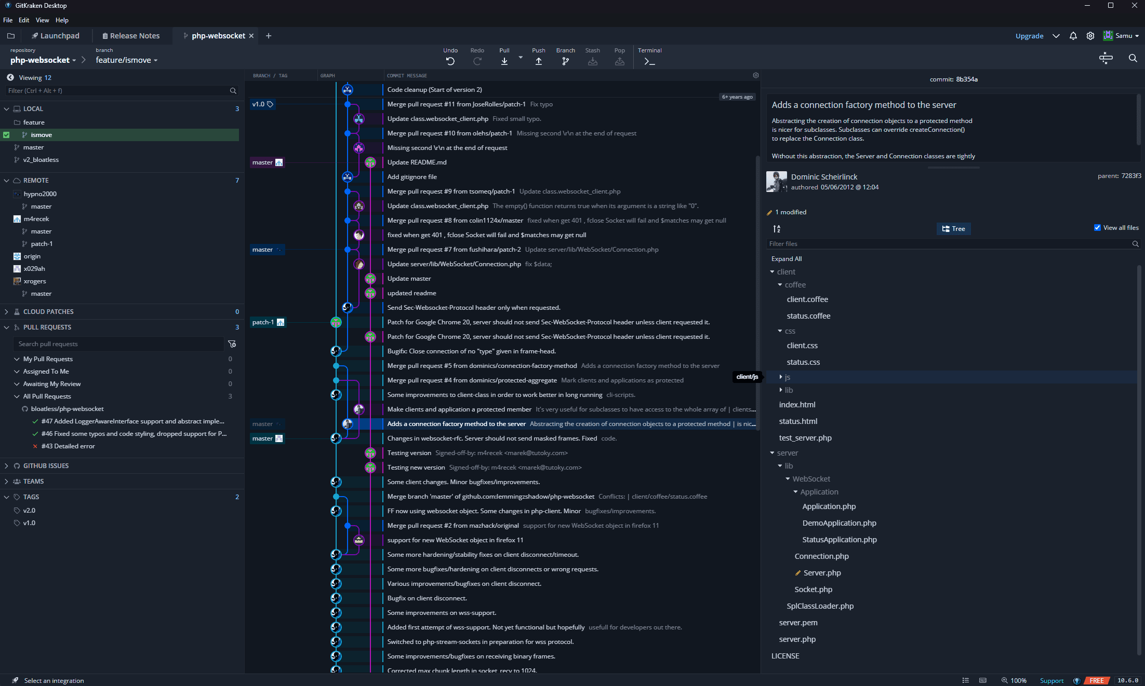Click the Push toolbar icon

click(x=539, y=61)
